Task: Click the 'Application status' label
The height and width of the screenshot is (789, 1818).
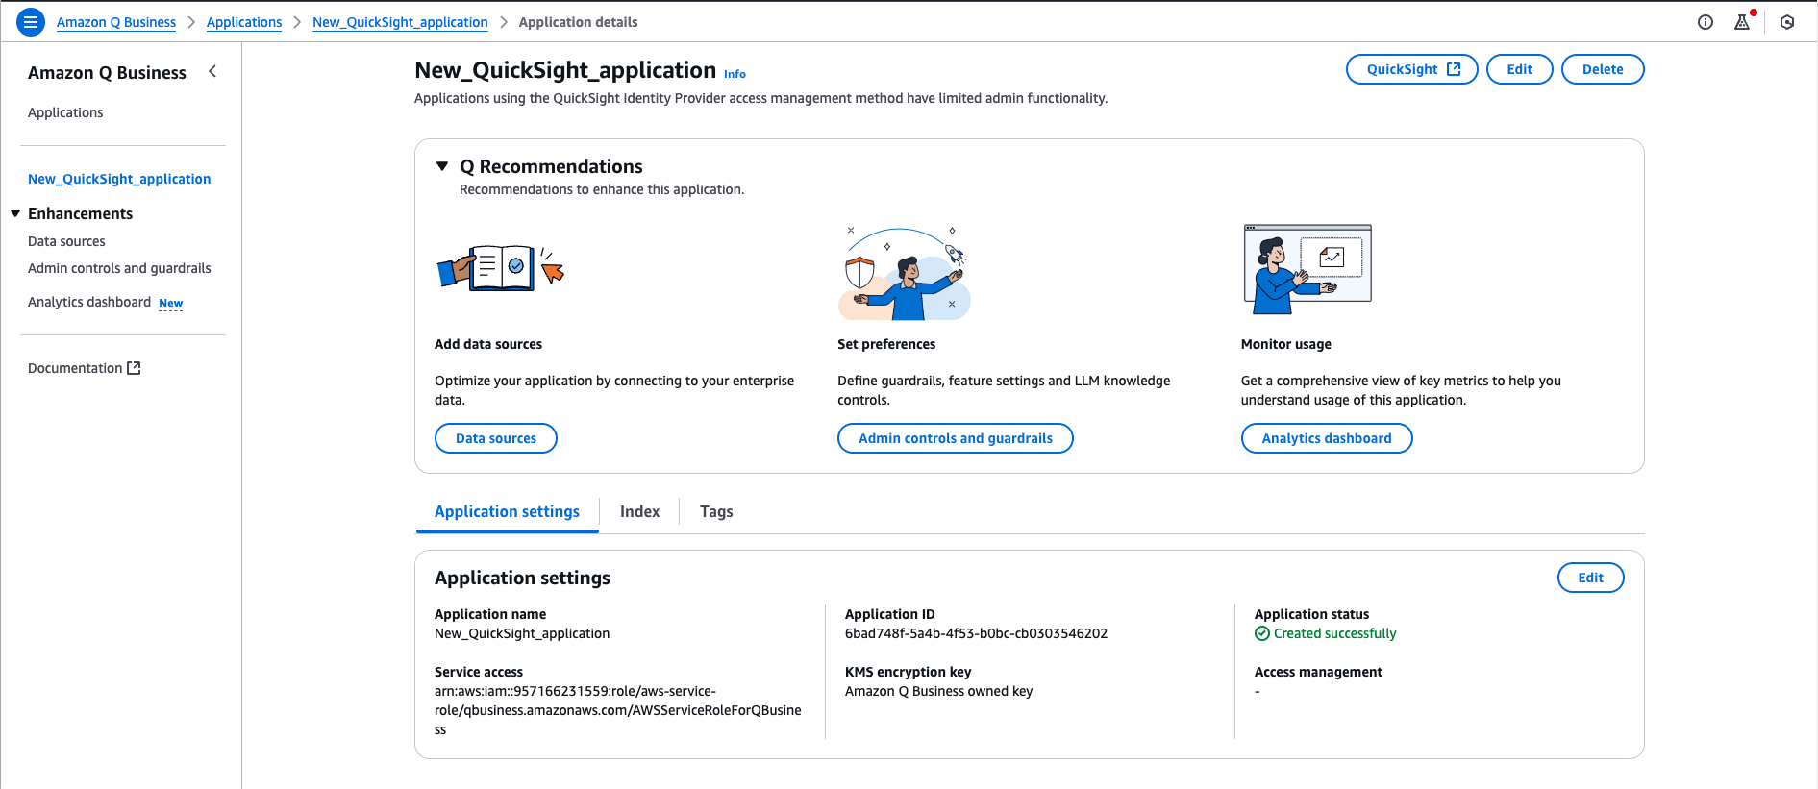Action: pos(1311,614)
